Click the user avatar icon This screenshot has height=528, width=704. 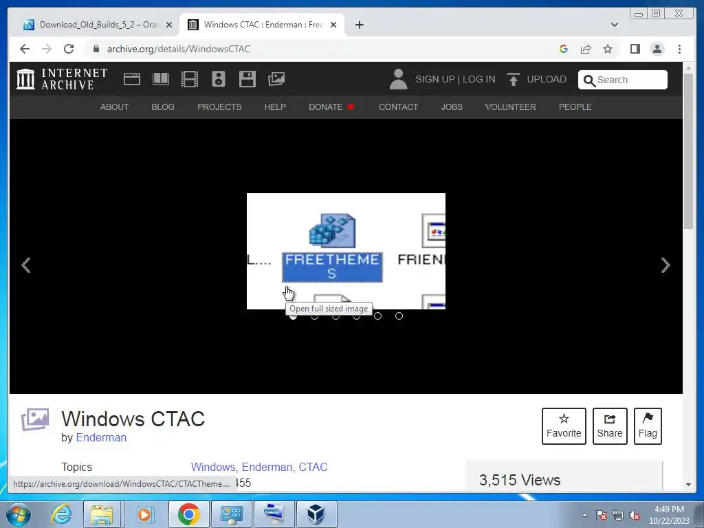point(398,79)
